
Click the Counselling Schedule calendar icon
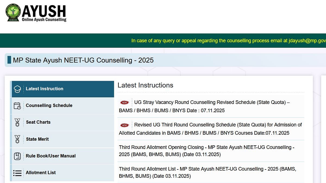tap(17, 105)
